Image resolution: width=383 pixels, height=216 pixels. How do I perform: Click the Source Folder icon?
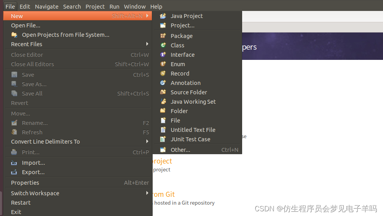click(x=163, y=92)
